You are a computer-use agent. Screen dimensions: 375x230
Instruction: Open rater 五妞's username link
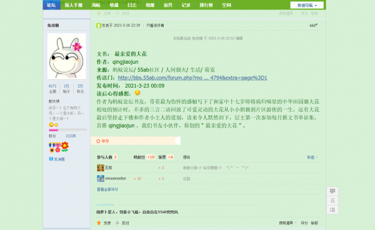point(108,167)
